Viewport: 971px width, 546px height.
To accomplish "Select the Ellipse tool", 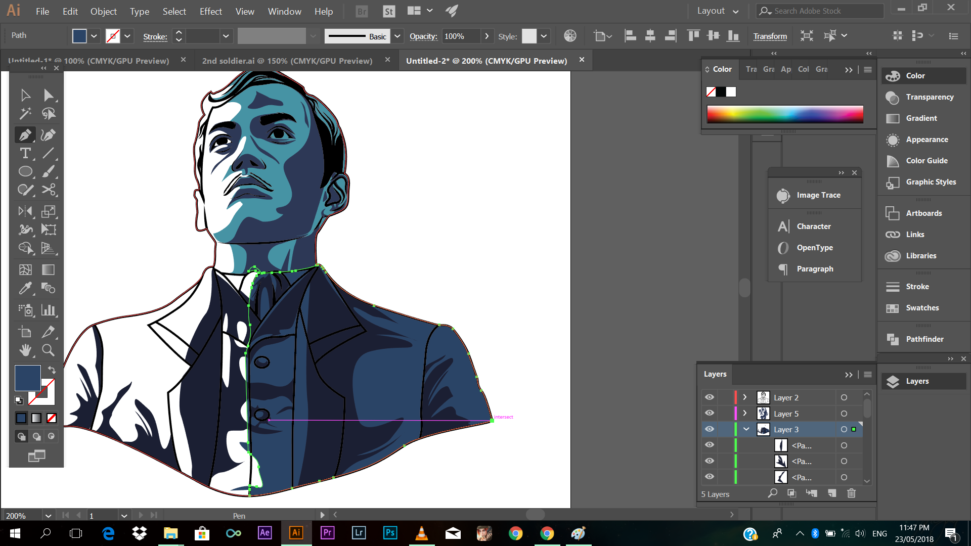I will (x=25, y=171).
